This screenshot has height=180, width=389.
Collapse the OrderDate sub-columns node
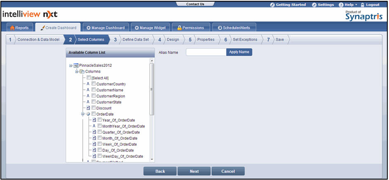tap(83, 114)
